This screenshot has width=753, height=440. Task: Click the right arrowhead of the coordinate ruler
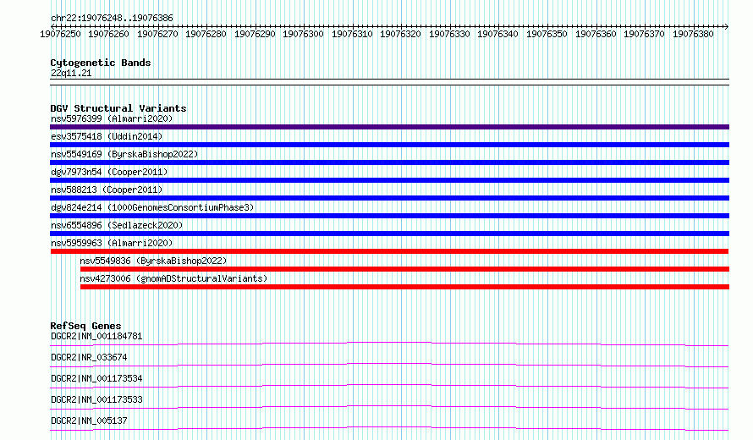tap(727, 26)
